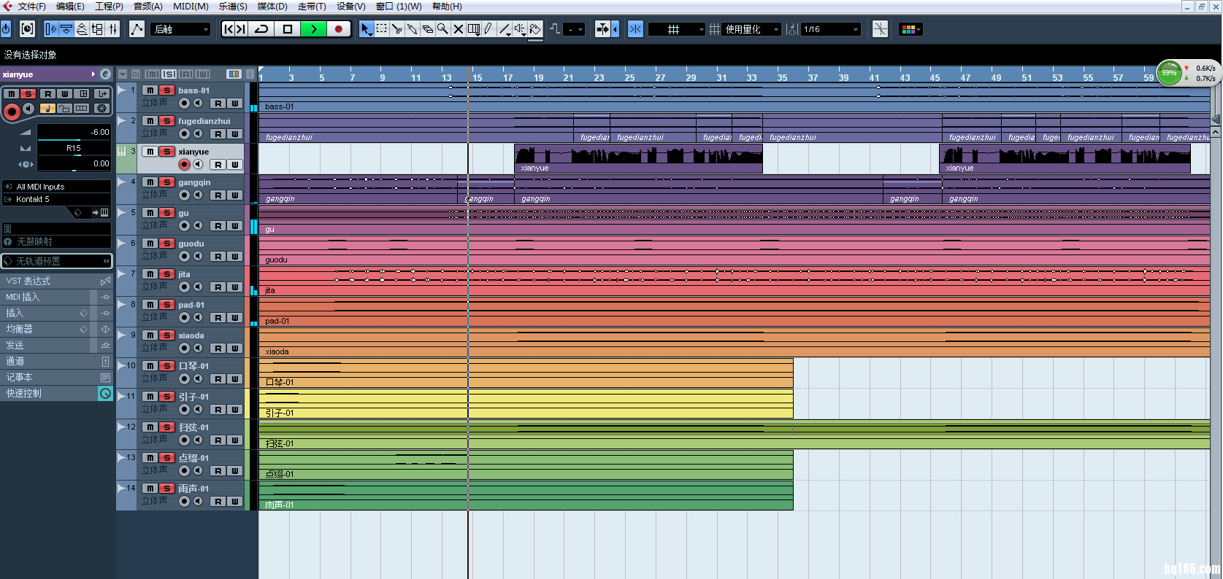Open the color palette selector dropdown
The height and width of the screenshot is (579, 1223).
[x=910, y=29]
